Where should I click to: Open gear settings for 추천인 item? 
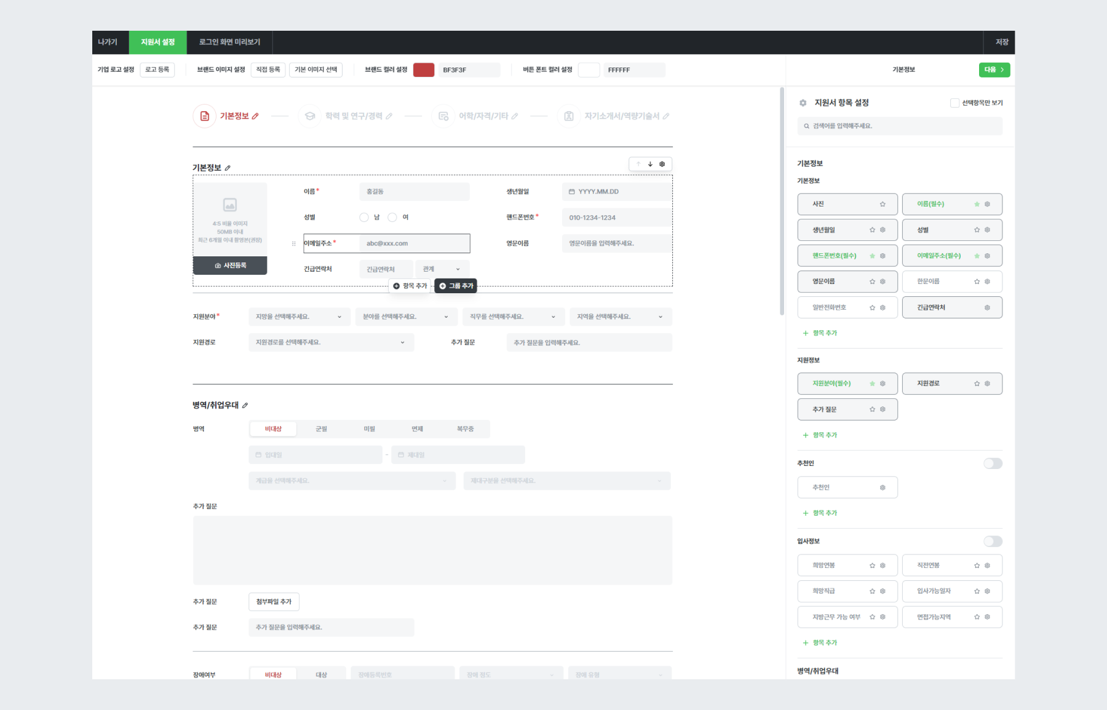(883, 487)
